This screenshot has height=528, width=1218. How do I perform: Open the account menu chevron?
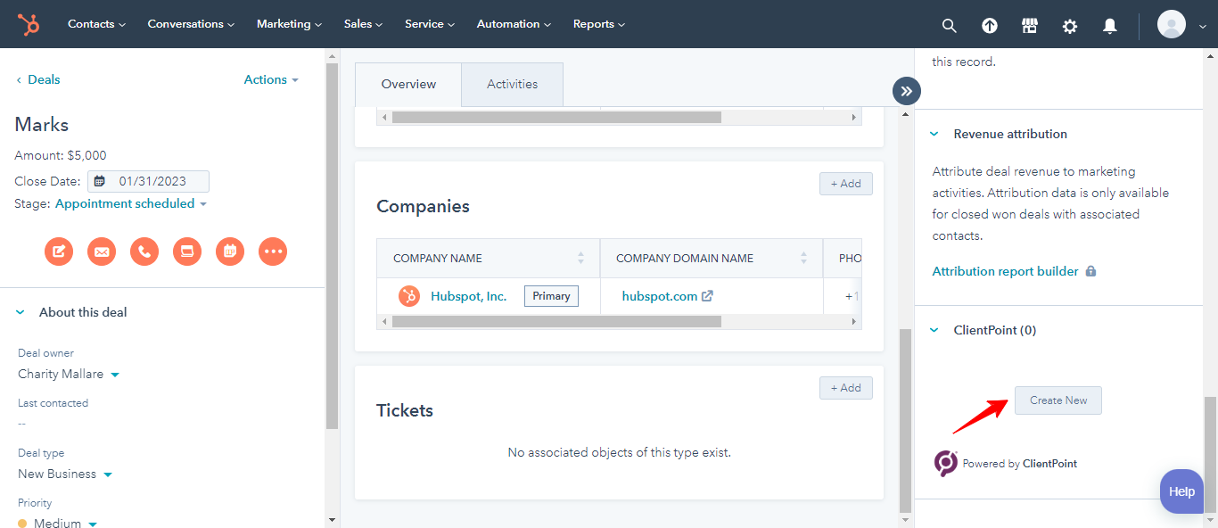coord(1202,27)
